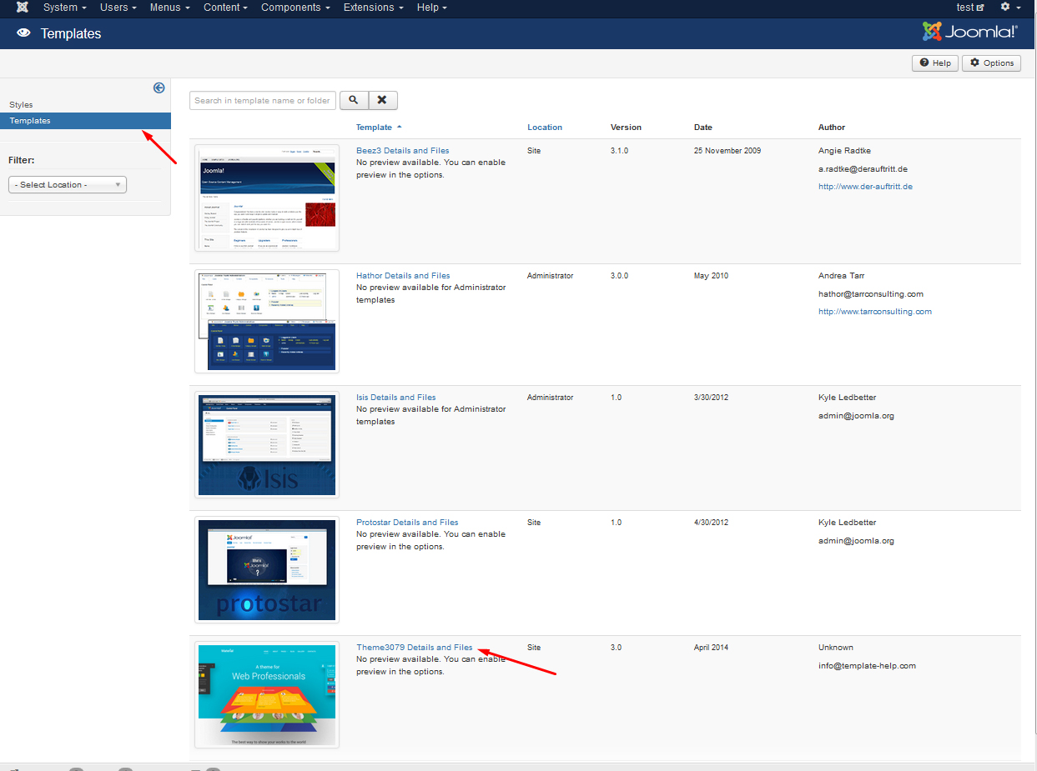1037x771 pixels.
Task: Open the http://www.der-auftritt.de link
Action: pos(865,187)
